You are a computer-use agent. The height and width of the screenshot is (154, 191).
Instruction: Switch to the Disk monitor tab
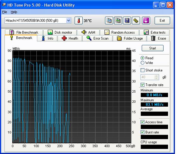coord(60,32)
